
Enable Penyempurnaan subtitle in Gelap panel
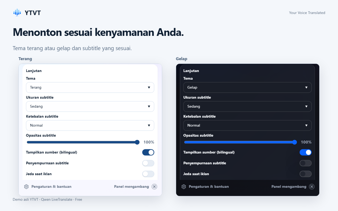pyautogui.click(x=306, y=163)
